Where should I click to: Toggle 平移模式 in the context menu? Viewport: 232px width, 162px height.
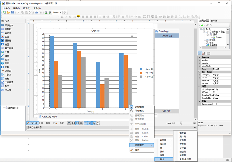139,111
